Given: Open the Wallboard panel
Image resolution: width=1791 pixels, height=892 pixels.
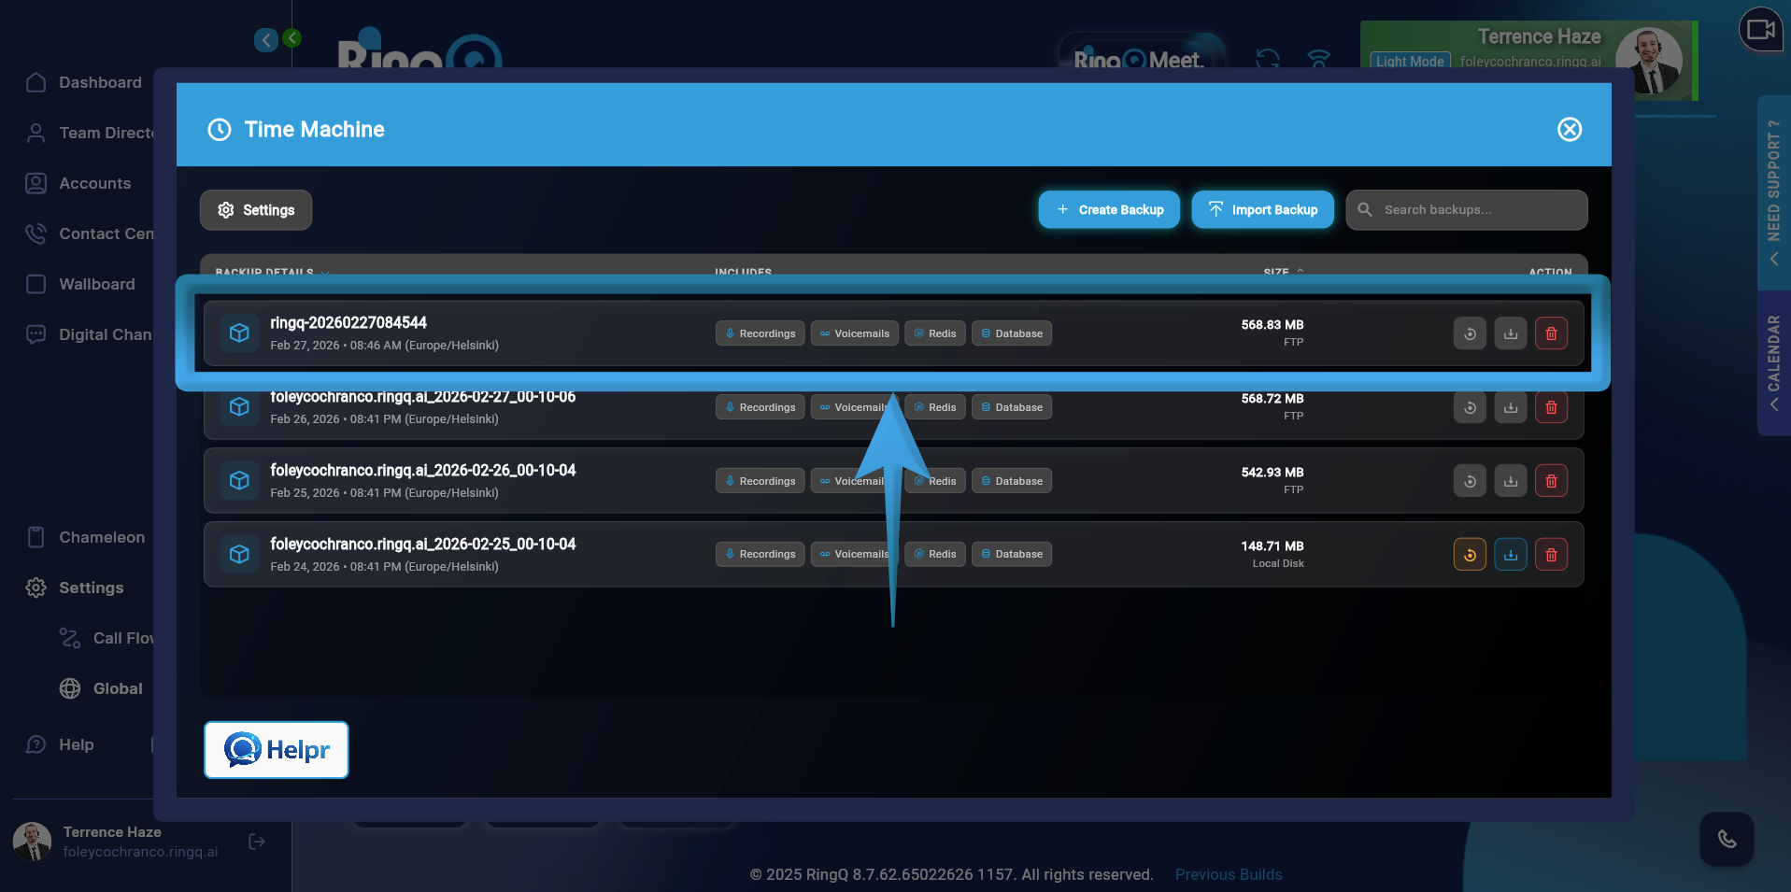Looking at the screenshot, I should [96, 284].
